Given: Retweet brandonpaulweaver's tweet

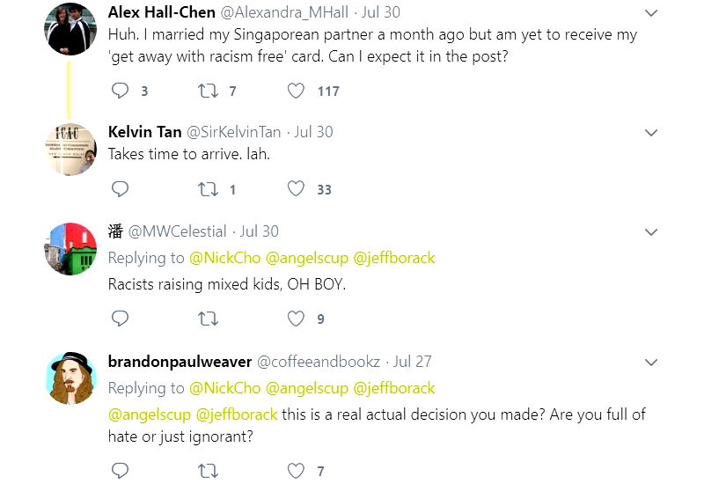Looking at the screenshot, I should (x=208, y=471).
